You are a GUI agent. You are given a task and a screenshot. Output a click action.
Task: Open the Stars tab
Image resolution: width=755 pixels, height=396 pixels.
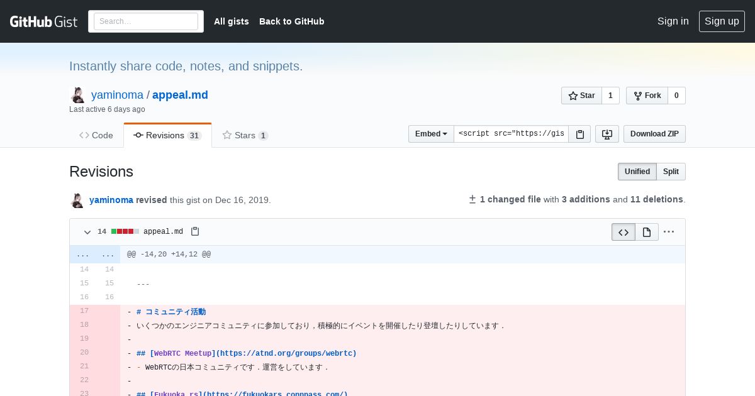point(245,135)
